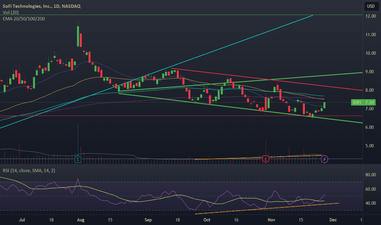Screen dimensions: 381x225
Task: Click the 9.00 price axis label
Action: pos(370,72)
